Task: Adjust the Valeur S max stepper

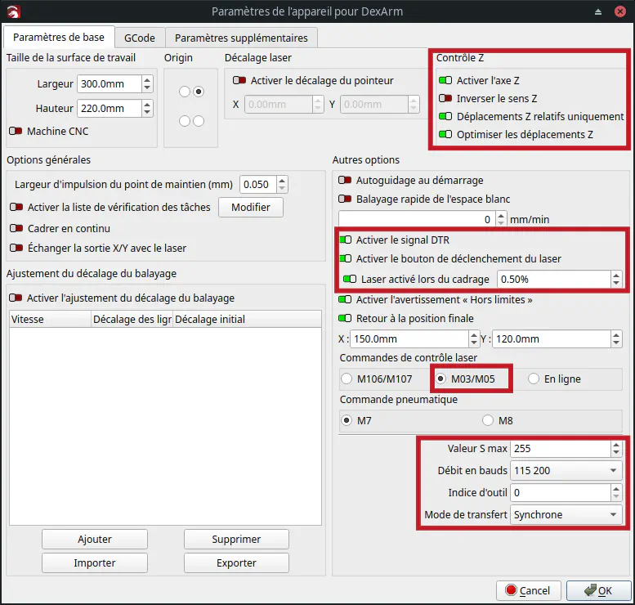Action: [x=616, y=449]
